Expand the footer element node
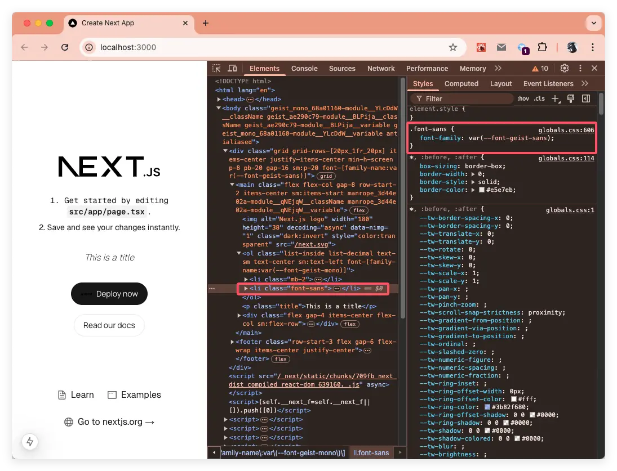The height and width of the screenshot is (471, 617). (232, 342)
